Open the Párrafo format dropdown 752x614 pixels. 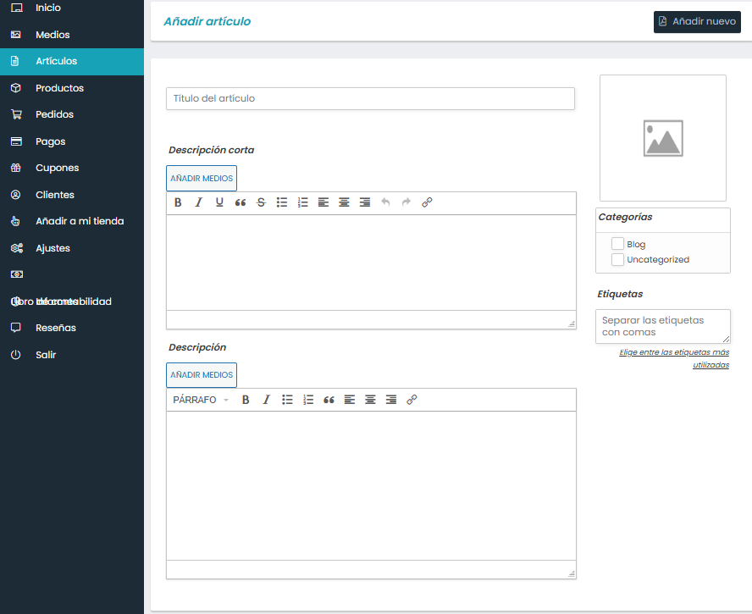[x=201, y=400]
